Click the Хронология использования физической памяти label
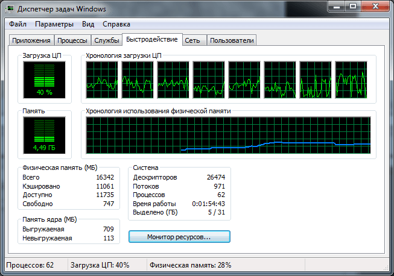Image resolution: width=394 pixels, height=276 pixels. coord(158,111)
